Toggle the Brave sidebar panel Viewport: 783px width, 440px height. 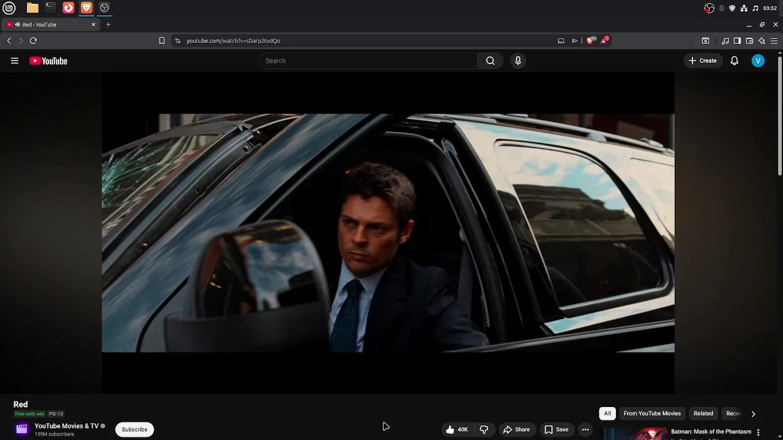click(x=737, y=41)
